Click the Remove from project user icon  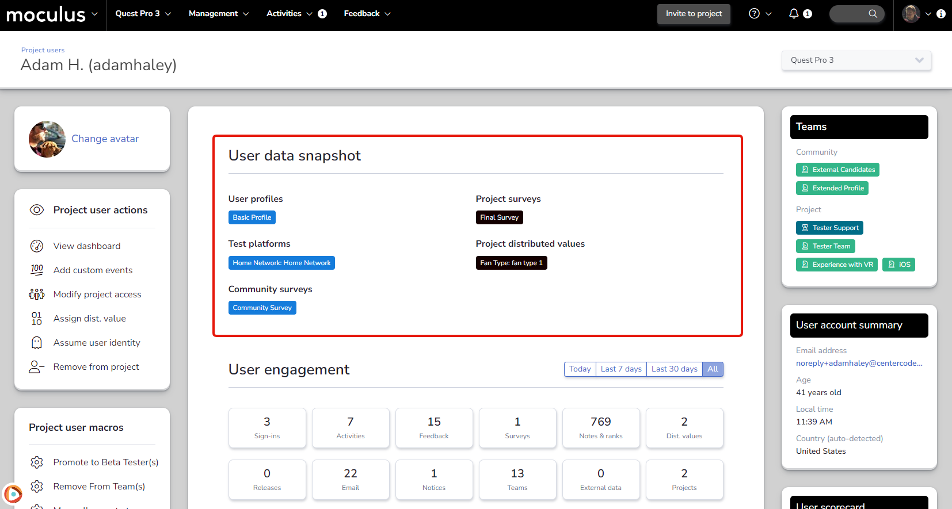37,367
